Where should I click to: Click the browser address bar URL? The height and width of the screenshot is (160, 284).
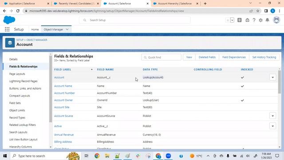coord(106,11)
